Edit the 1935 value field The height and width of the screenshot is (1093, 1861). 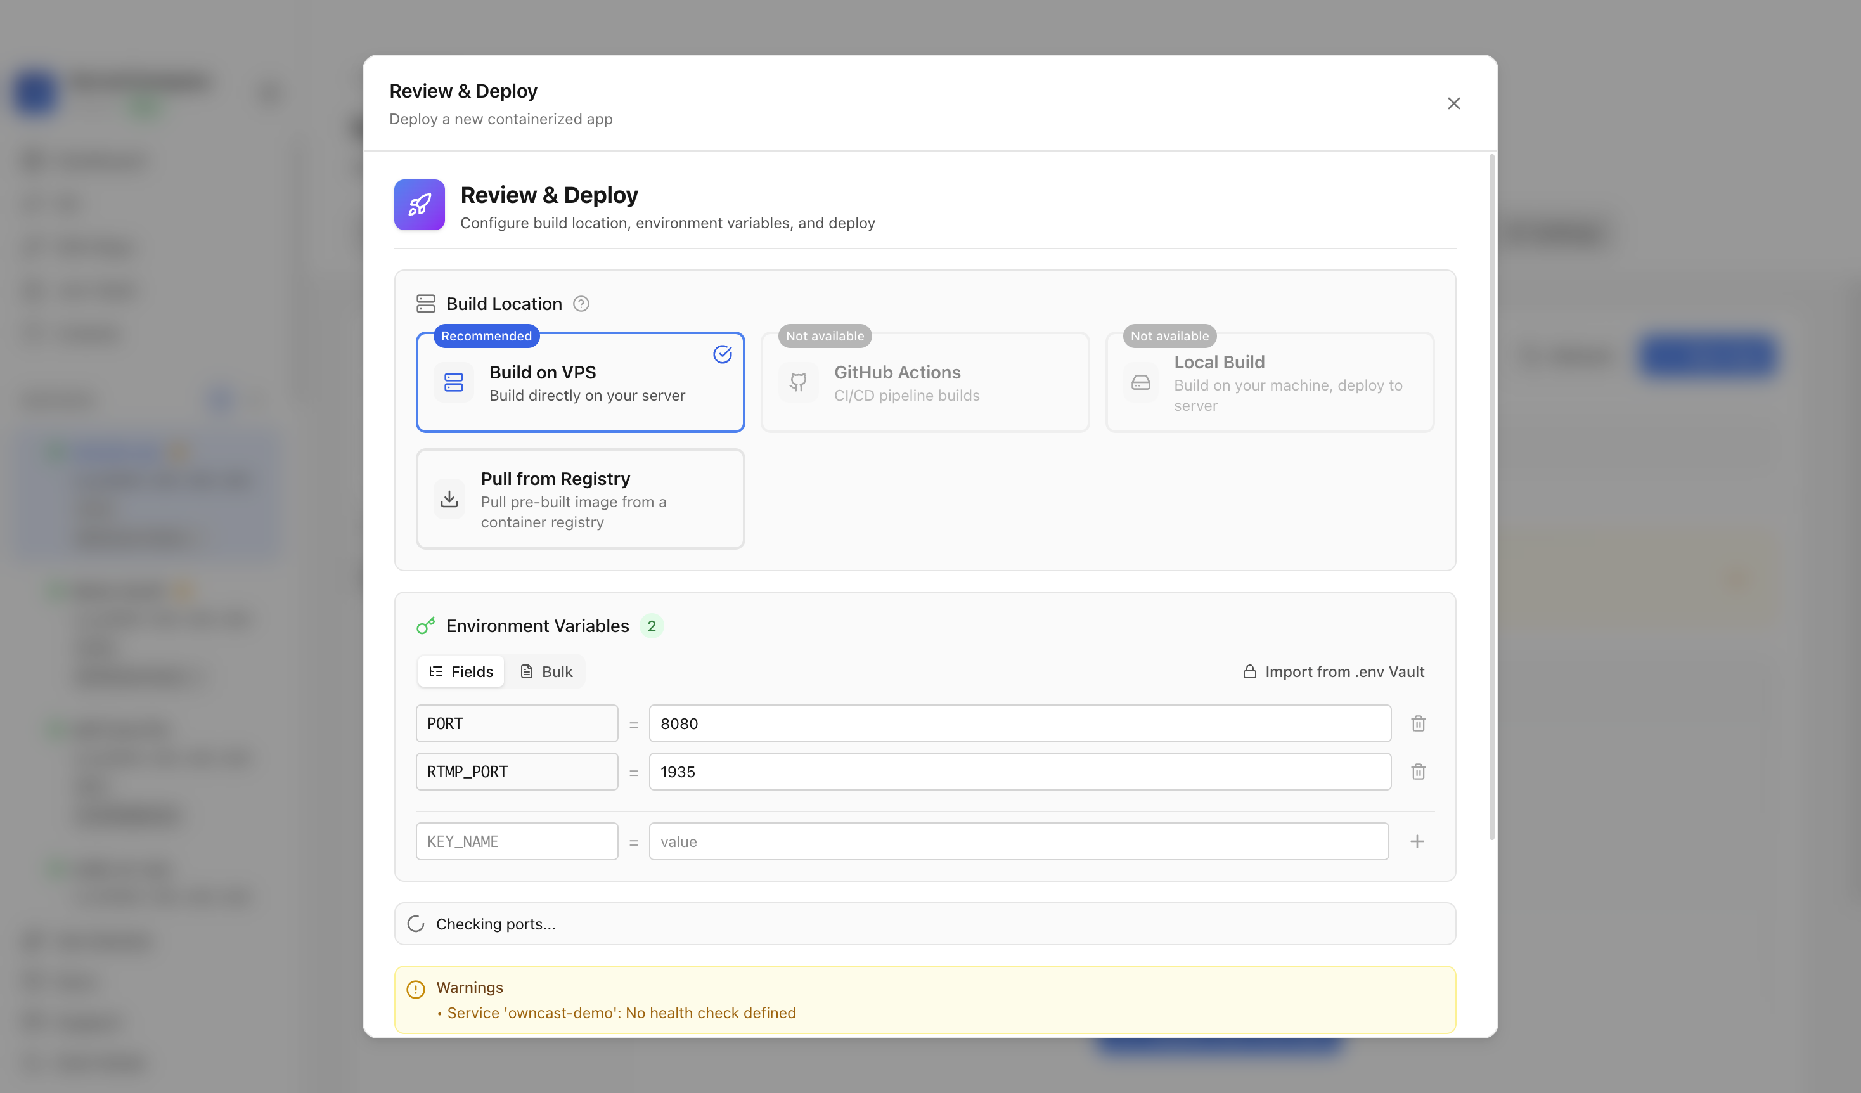tap(1020, 772)
